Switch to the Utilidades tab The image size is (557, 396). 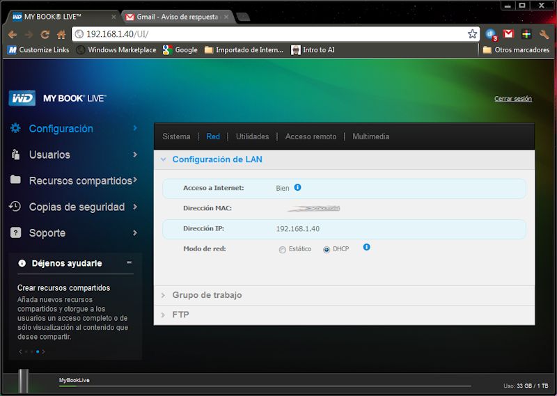252,136
